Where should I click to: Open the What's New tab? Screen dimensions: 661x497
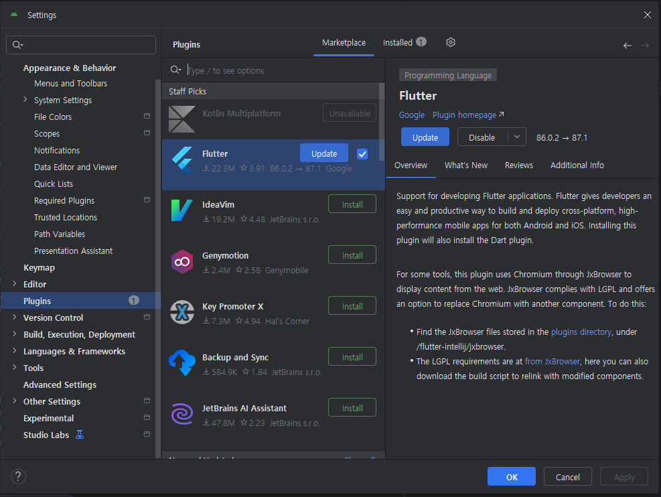pyautogui.click(x=466, y=165)
